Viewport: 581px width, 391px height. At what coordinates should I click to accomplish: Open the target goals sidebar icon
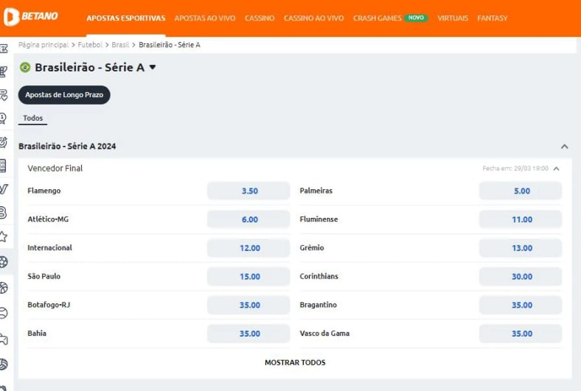[x=4, y=142]
